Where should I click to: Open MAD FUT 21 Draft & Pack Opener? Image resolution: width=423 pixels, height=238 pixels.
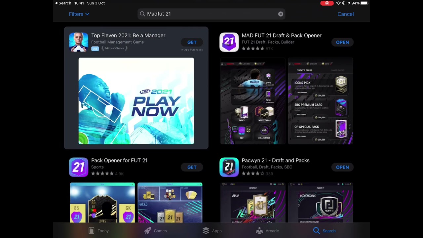point(342,42)
